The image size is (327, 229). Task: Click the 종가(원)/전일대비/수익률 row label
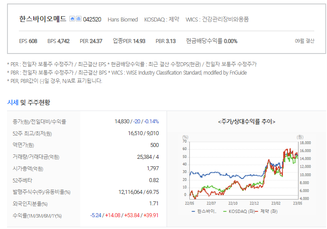pyautogui.click(x=39, y=122)
